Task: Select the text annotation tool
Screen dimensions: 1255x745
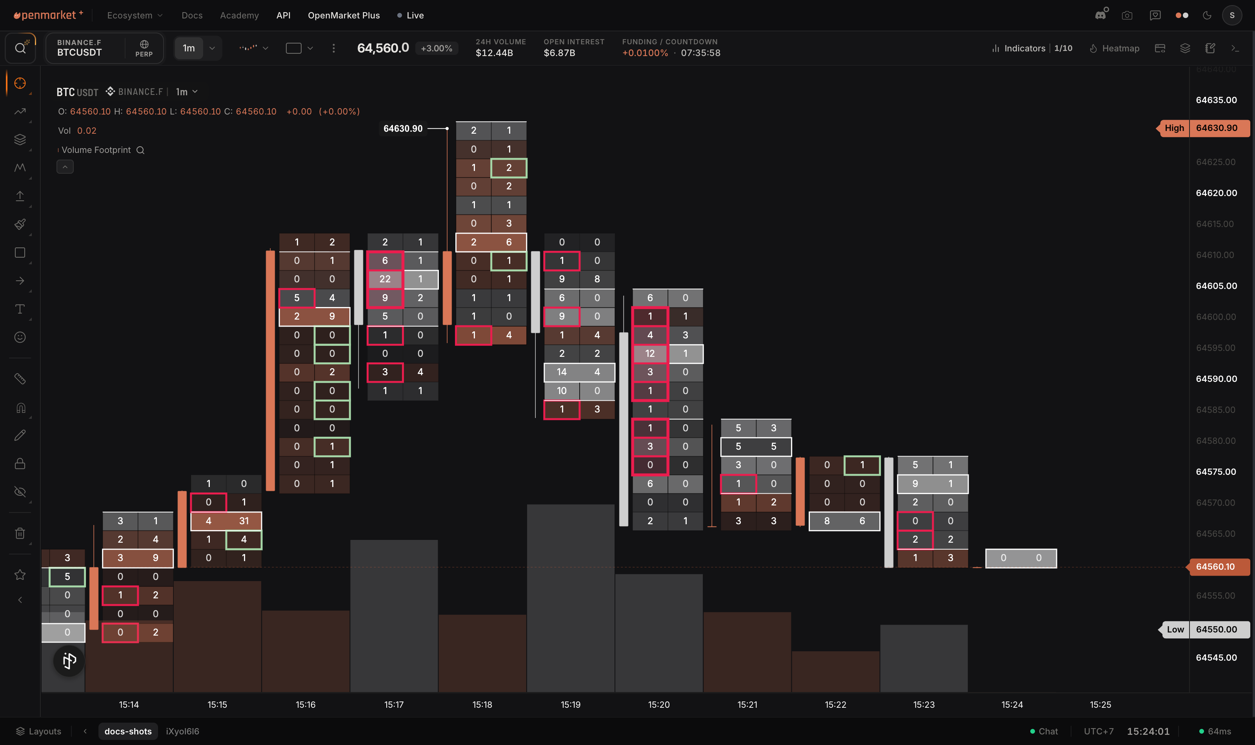Action: point(20,309)
